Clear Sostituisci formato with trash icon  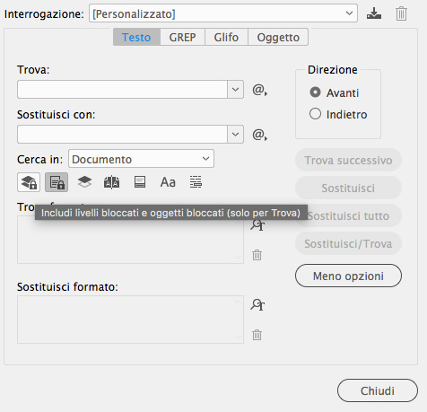click(x=257, y=335)
